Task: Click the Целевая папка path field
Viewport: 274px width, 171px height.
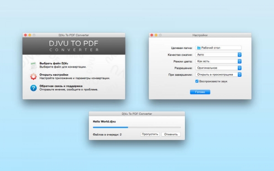Action: [218, 48]
